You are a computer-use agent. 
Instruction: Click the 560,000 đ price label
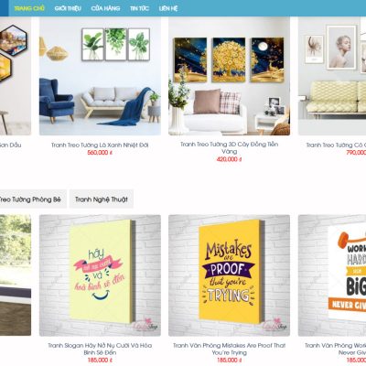[100, 153]
